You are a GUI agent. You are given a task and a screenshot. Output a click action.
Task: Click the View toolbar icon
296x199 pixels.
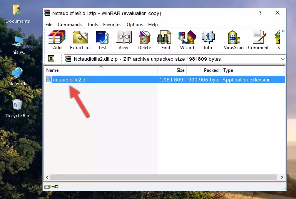pyautogui.click(x=124, y=40)
